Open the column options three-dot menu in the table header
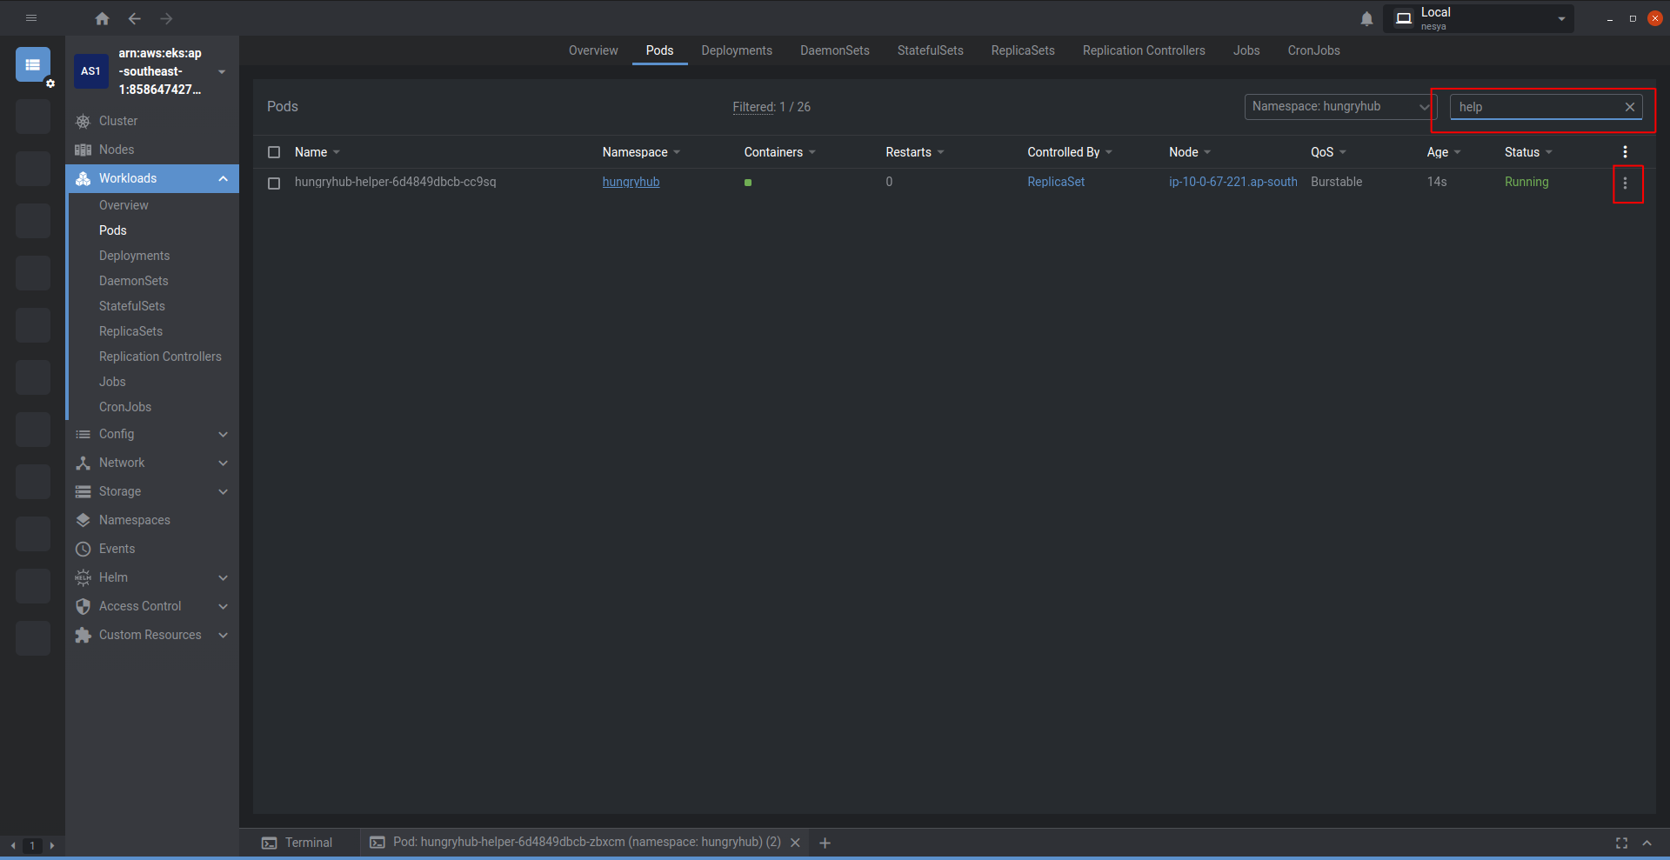1670x860 pixels. 1625,152
